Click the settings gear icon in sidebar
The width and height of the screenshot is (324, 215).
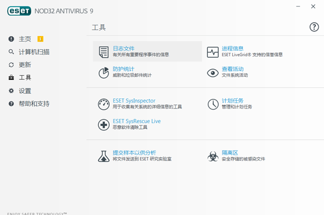11,91
